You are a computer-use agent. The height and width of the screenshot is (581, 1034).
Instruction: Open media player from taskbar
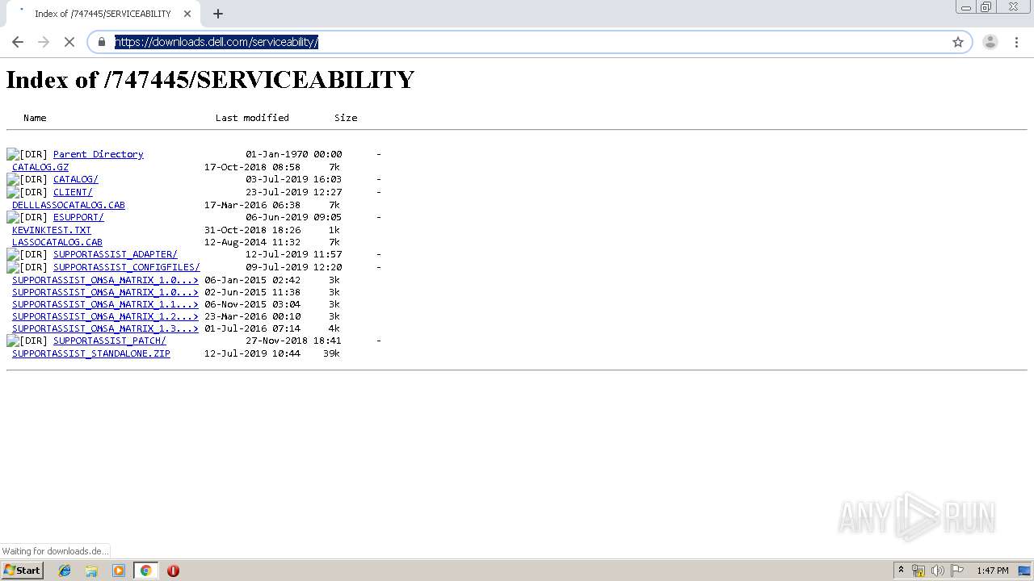point(119,571)
